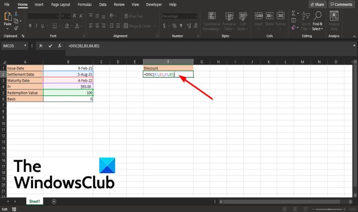Click the Share button

(318, 4)
